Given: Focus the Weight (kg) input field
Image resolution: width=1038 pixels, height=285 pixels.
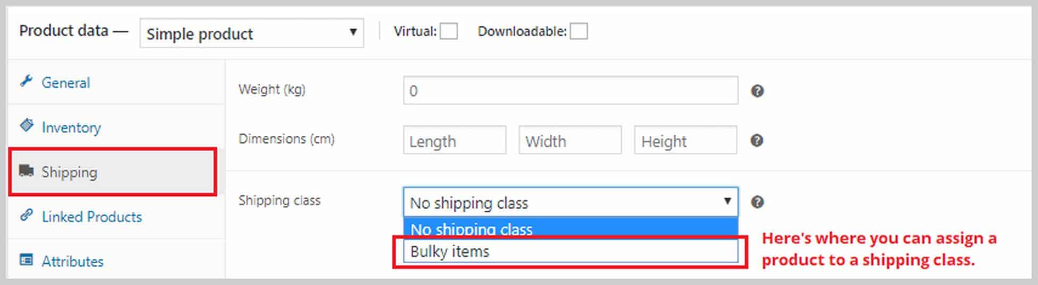Looking at the screenshot, I should [571, 91].
